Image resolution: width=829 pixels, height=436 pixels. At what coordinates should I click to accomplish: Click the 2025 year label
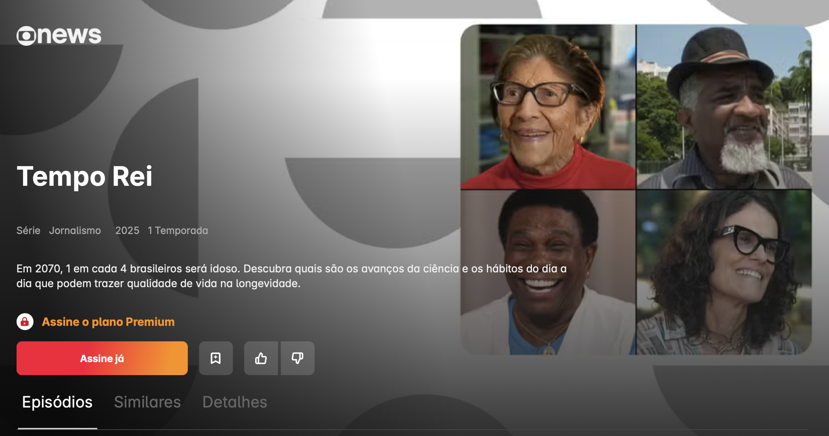(x=127, y=230)
